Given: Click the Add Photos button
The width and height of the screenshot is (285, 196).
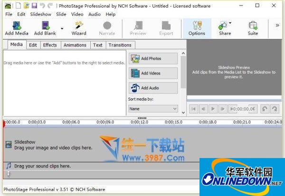Looking at the screenshot, I should coord(153,58).
